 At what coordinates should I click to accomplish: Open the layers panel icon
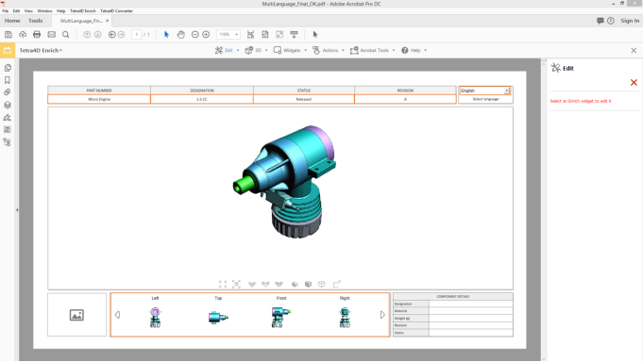[8, 105]
